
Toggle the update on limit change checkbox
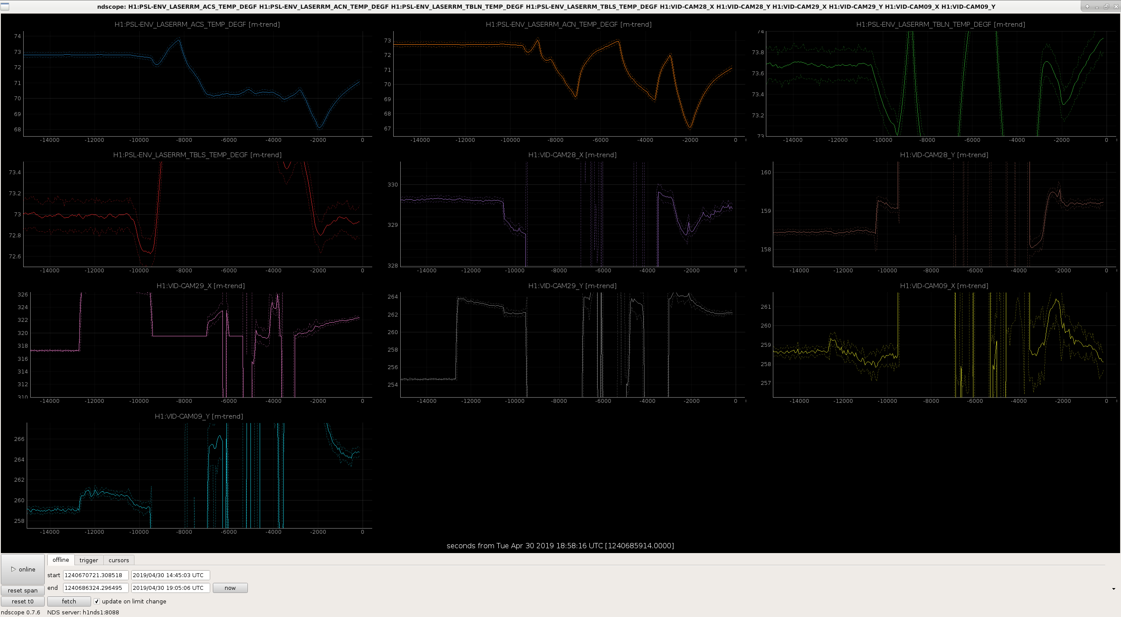click(x=97, y=601)
